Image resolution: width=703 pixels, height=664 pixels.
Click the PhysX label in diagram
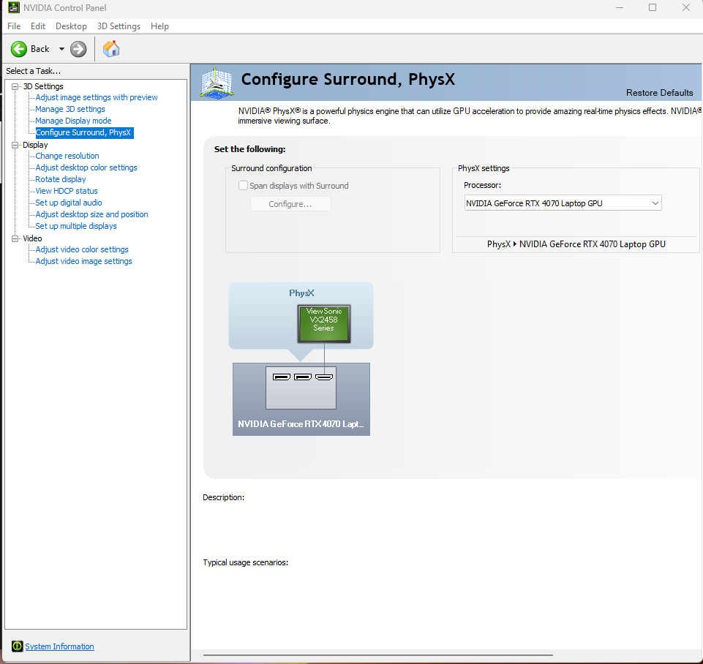click(301, 293)
